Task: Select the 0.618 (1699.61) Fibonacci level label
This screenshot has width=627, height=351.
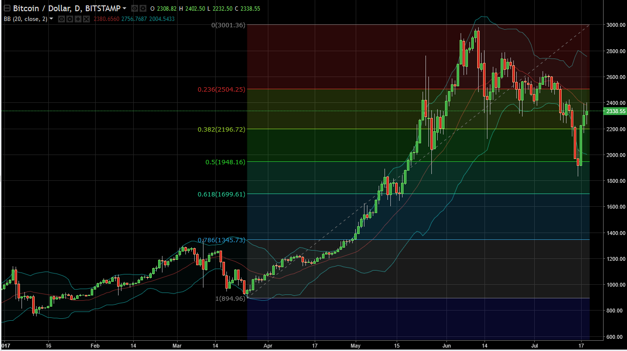Action: point(221,194)
